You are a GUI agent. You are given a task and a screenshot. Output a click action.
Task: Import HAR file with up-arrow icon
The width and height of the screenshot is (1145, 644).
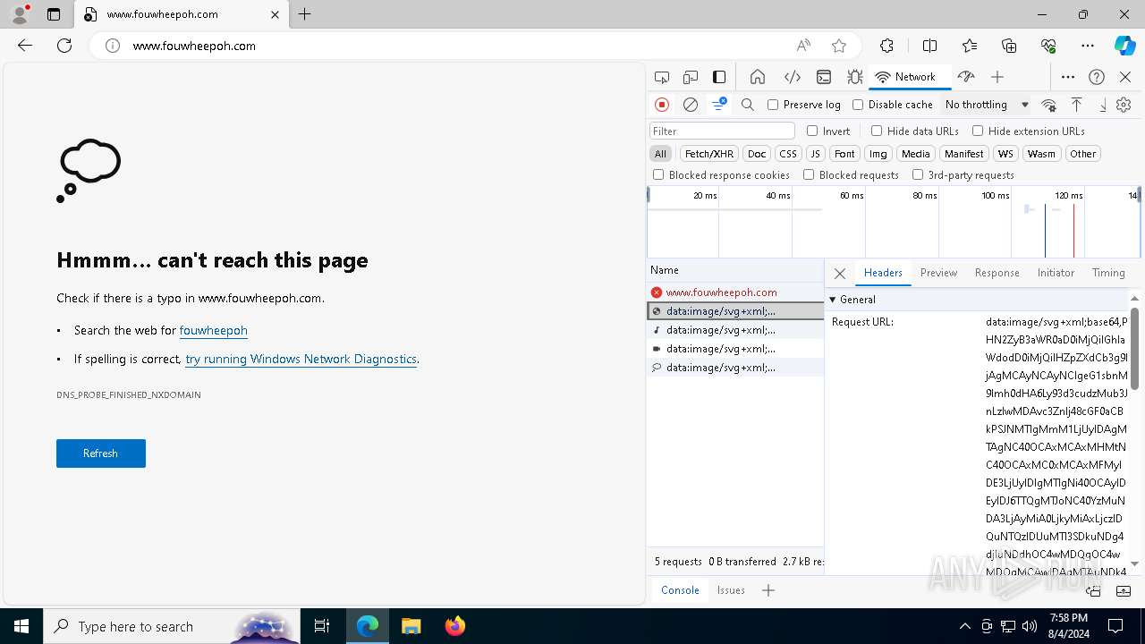click(x=1077, y=105)
